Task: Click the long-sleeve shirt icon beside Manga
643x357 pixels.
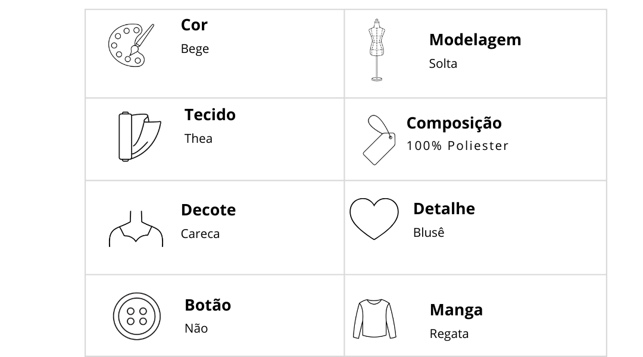Action: tap(374, 319)
